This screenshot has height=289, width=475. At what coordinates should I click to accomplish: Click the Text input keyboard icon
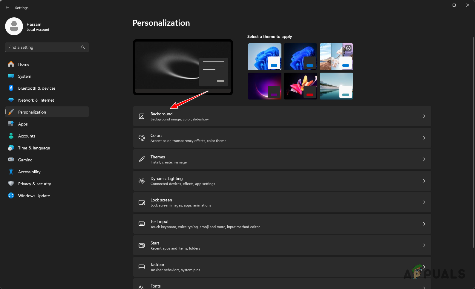(142, 224)
